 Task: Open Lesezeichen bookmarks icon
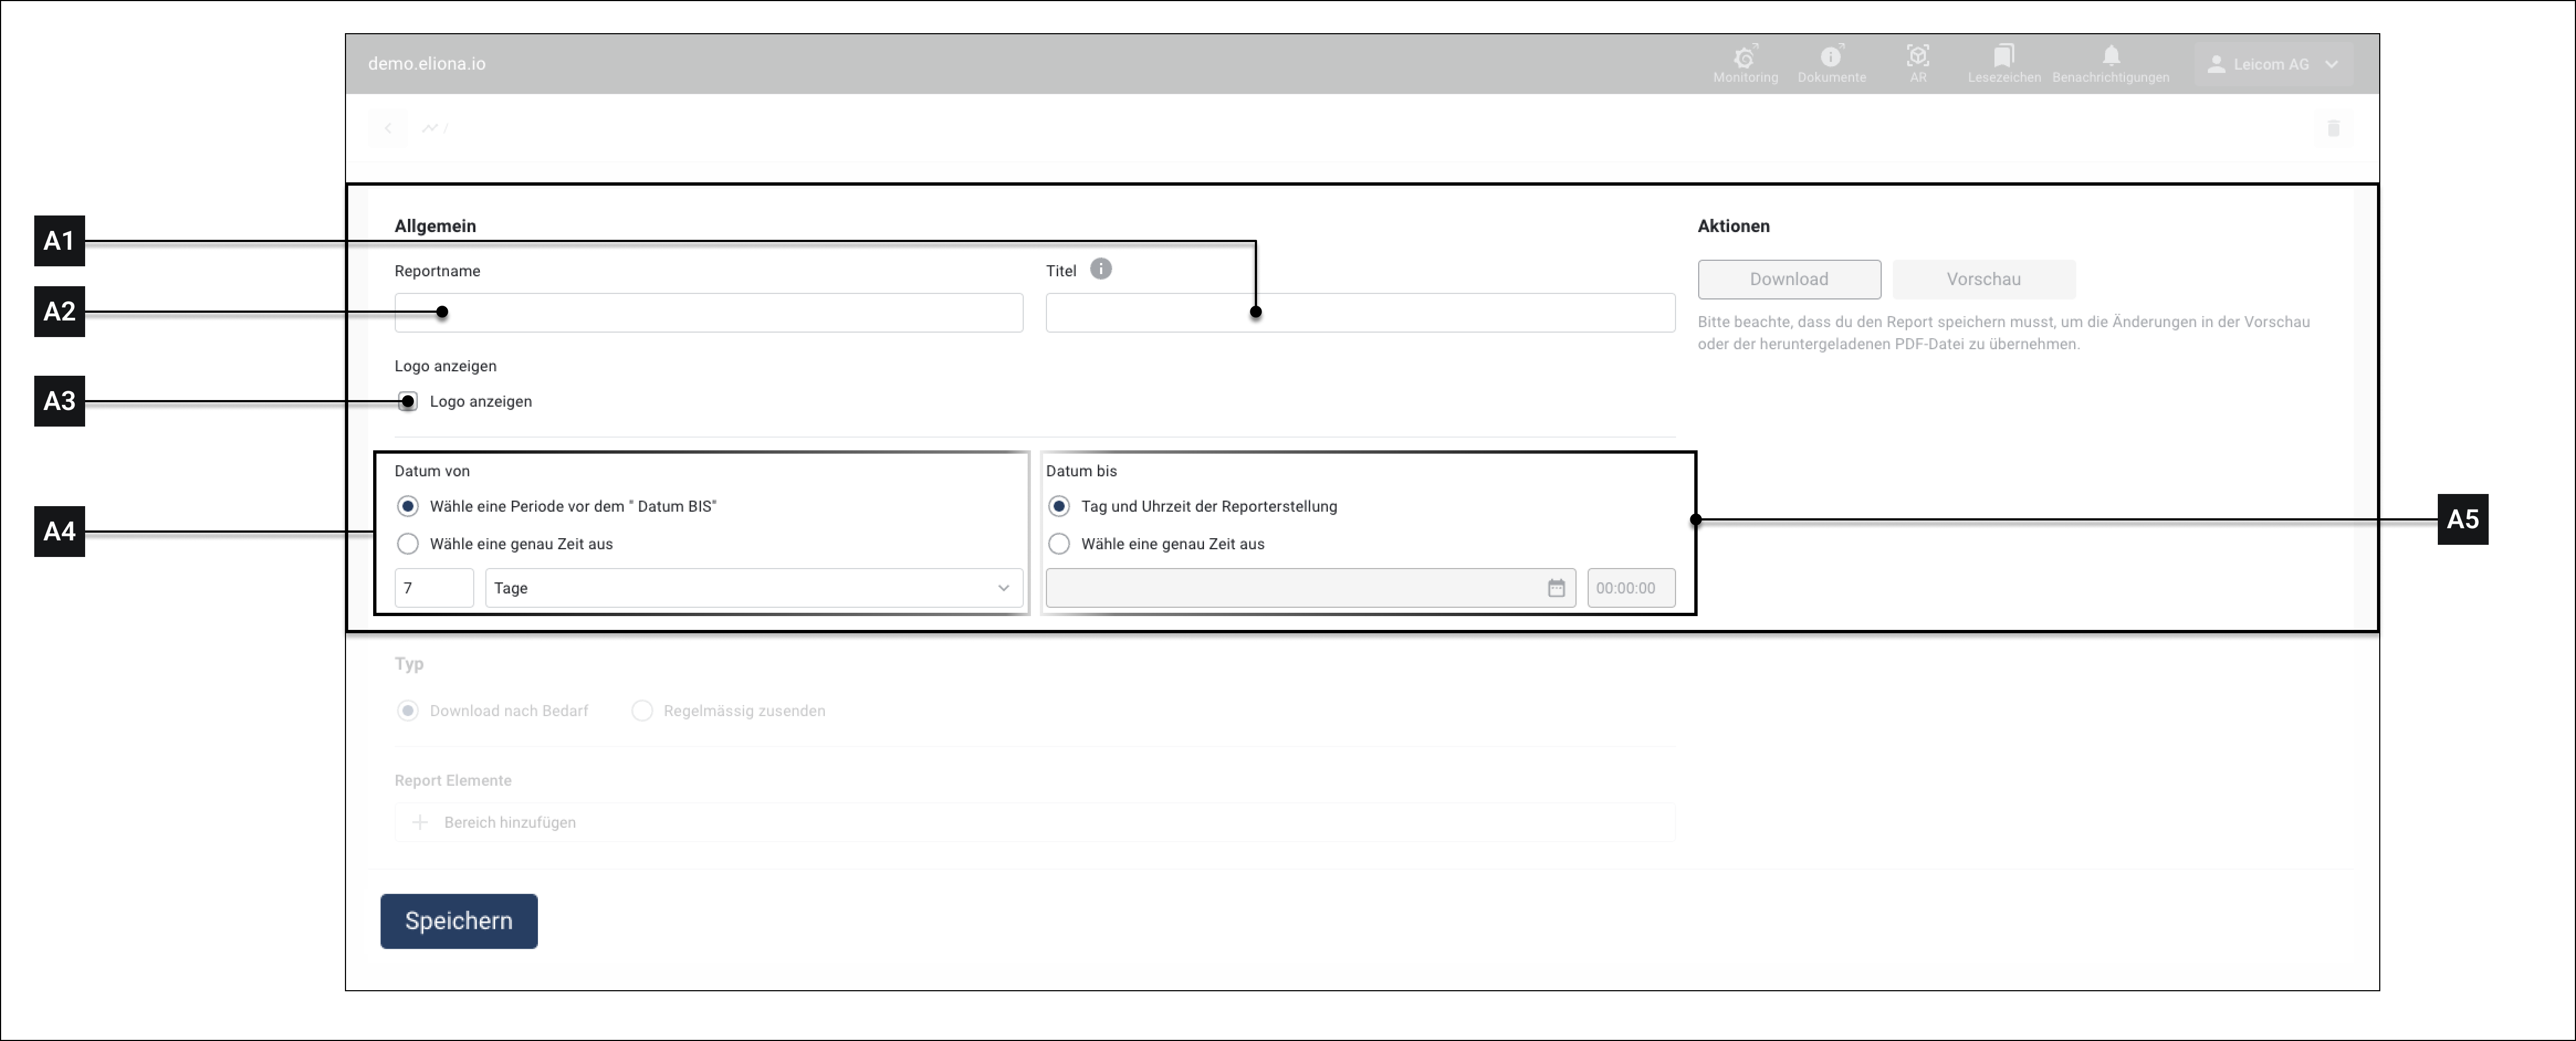coord(2003,57)
